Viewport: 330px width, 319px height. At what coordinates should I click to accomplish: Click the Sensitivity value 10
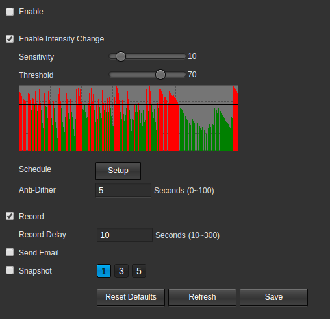point(192,56)
